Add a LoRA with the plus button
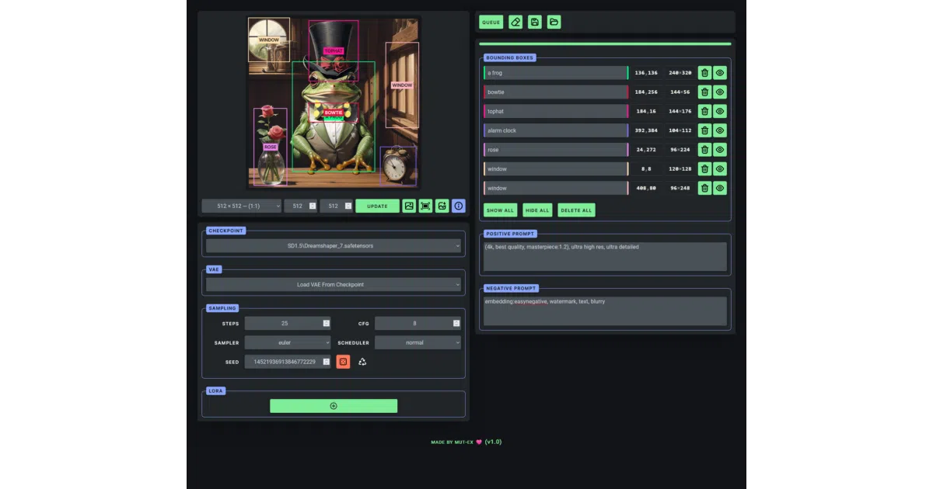 click(x=334, y=406)
